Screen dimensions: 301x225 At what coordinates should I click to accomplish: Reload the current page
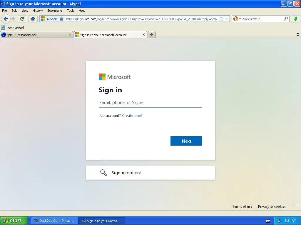(x=22, y=19)
